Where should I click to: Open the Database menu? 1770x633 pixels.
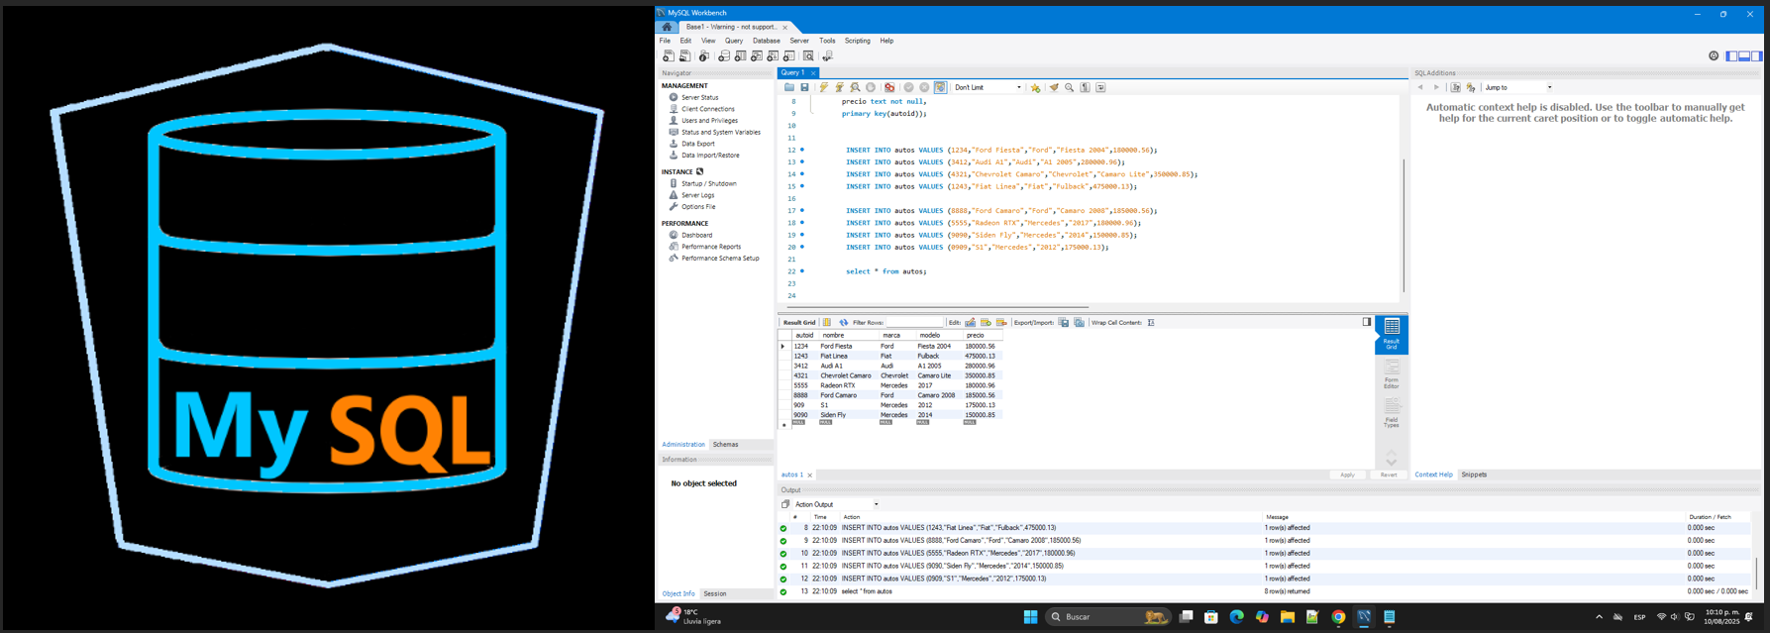(x=767, y=41)
